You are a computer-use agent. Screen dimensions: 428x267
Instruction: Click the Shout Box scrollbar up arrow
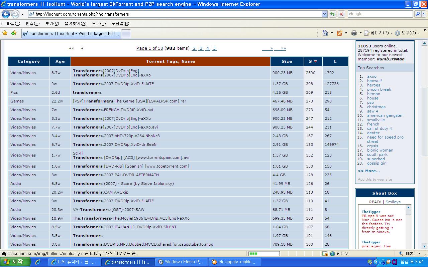tap(408, 208)
